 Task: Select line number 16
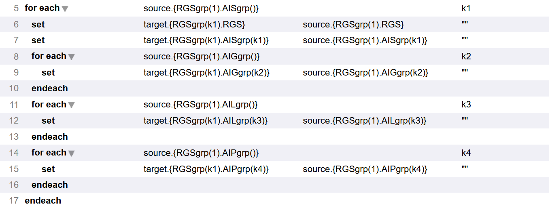pos(14,185)
